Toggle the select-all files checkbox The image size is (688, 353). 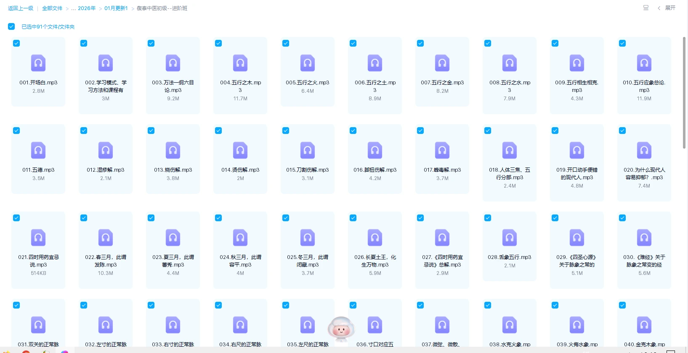point(11,26)
